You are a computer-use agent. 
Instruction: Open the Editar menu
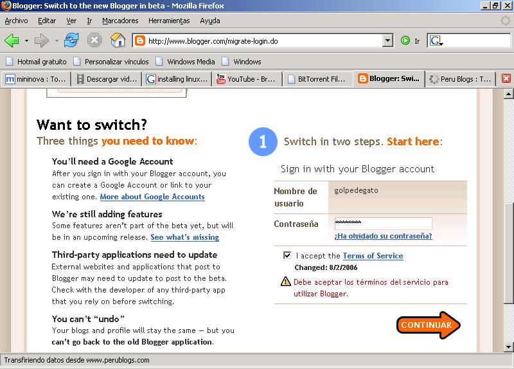point(47,21)
